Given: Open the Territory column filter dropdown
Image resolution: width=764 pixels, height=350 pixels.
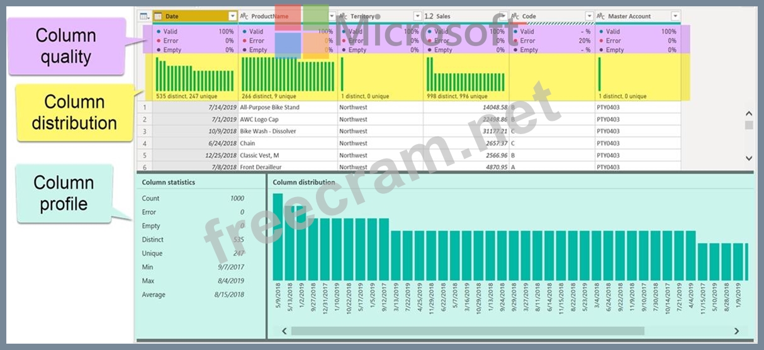Looking at the screenshot, I should [x=417, y=16].
